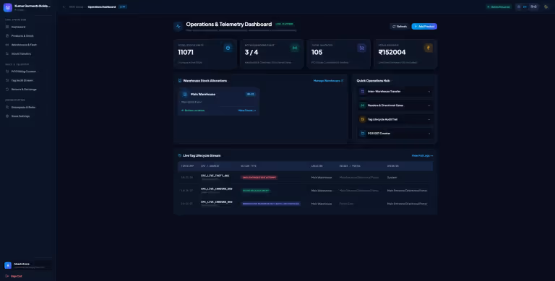Open the Inter-Warehouse Transfer quick action
This screenshot has height=281, width=555.
(395, 91)
